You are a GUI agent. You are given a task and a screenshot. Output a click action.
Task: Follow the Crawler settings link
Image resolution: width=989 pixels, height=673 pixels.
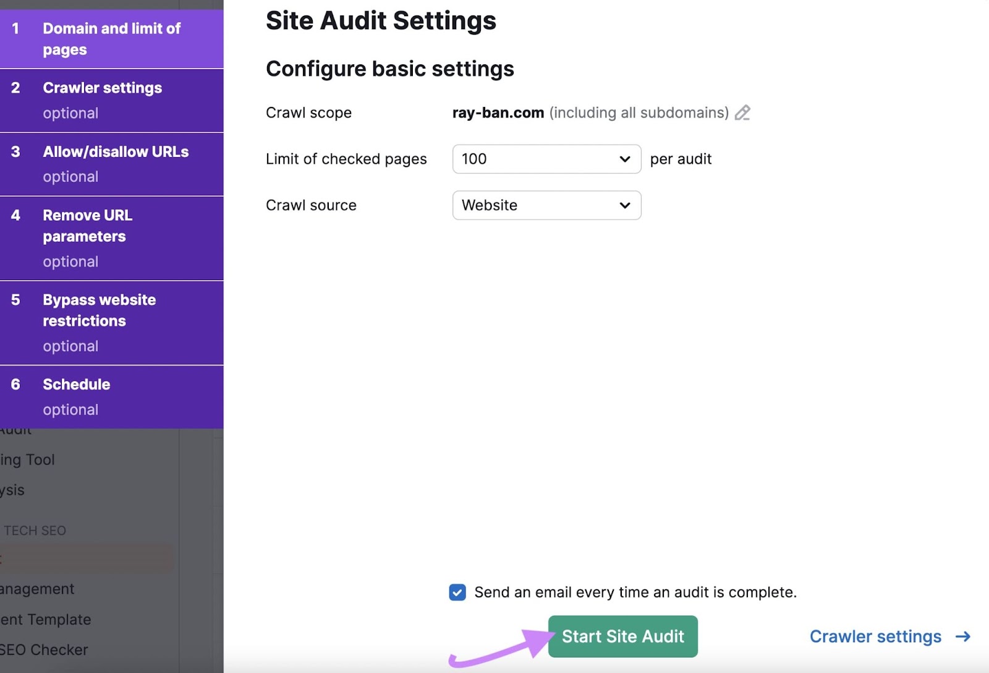(x=875, y=636)
